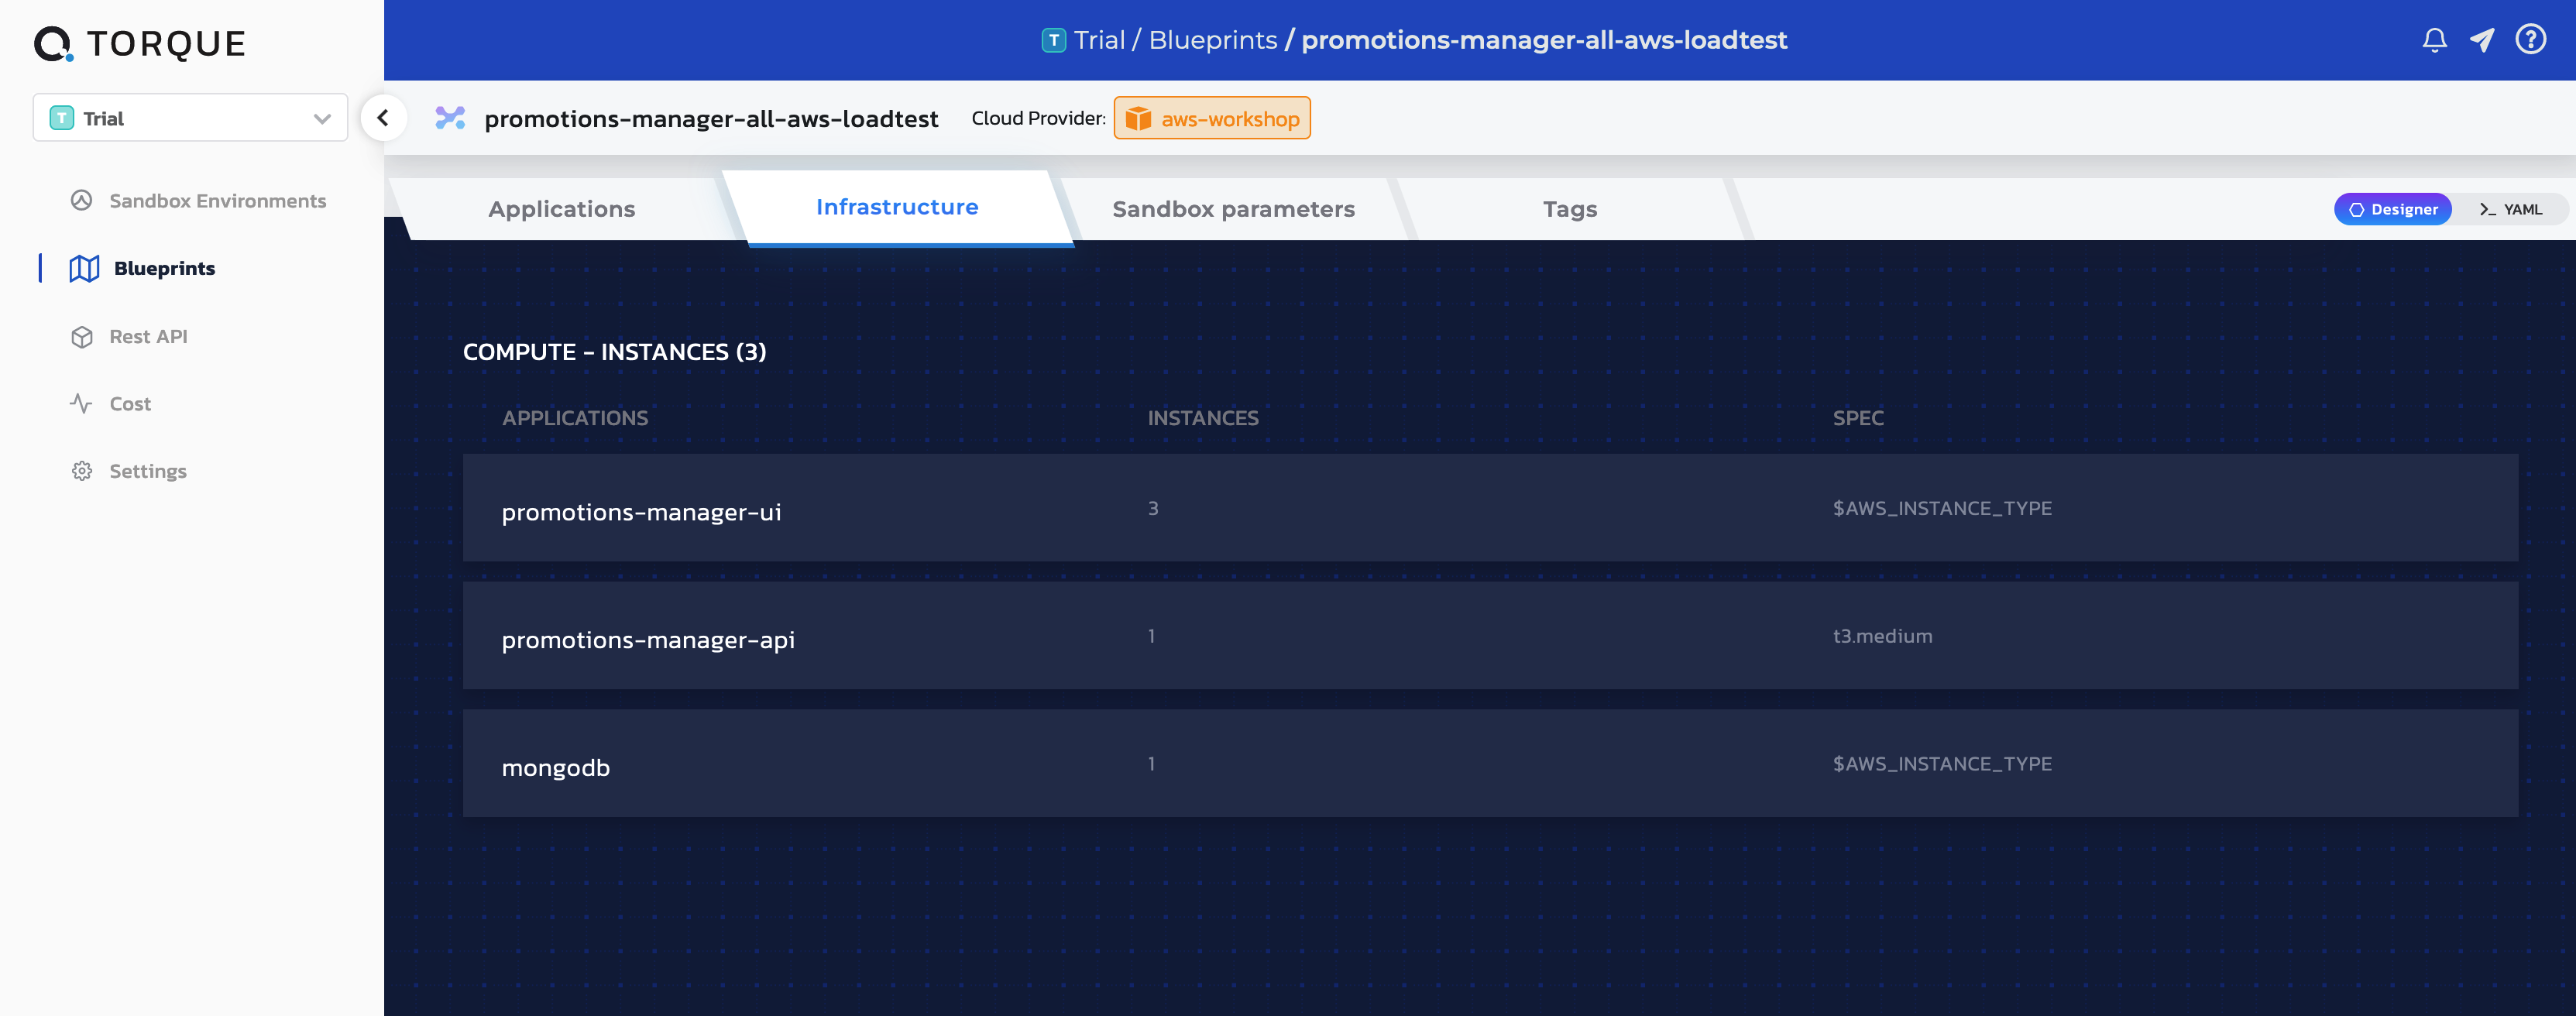This screenshot has width=2576, height=1016.
Task: Click t3.medium spec value
Action: 1882,636
